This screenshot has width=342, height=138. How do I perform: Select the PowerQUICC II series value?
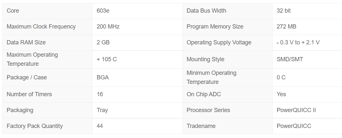[x=296, y=110]
